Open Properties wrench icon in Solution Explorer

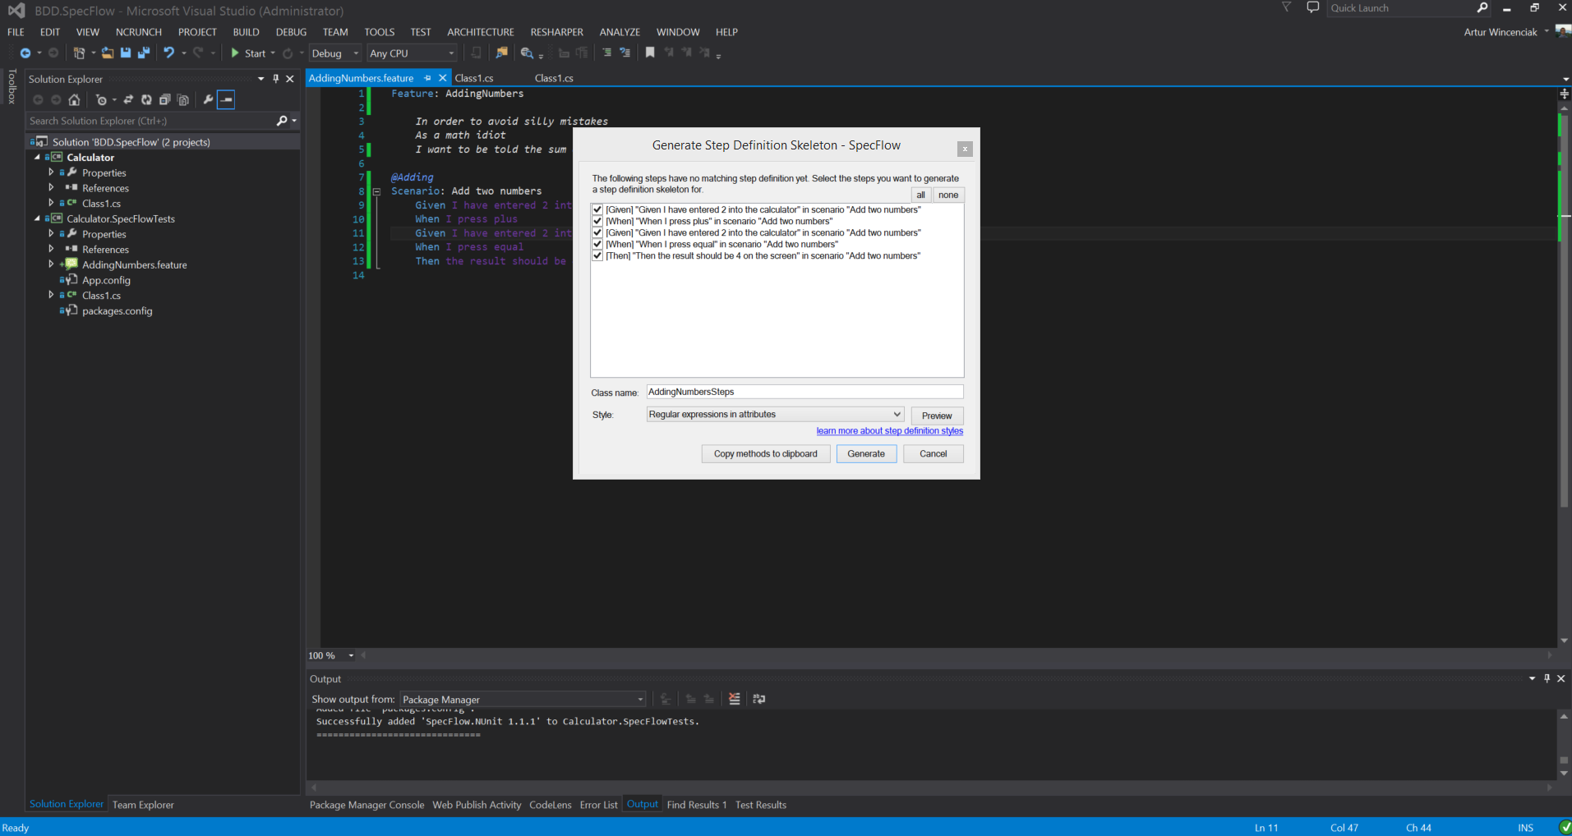point(208,100)
